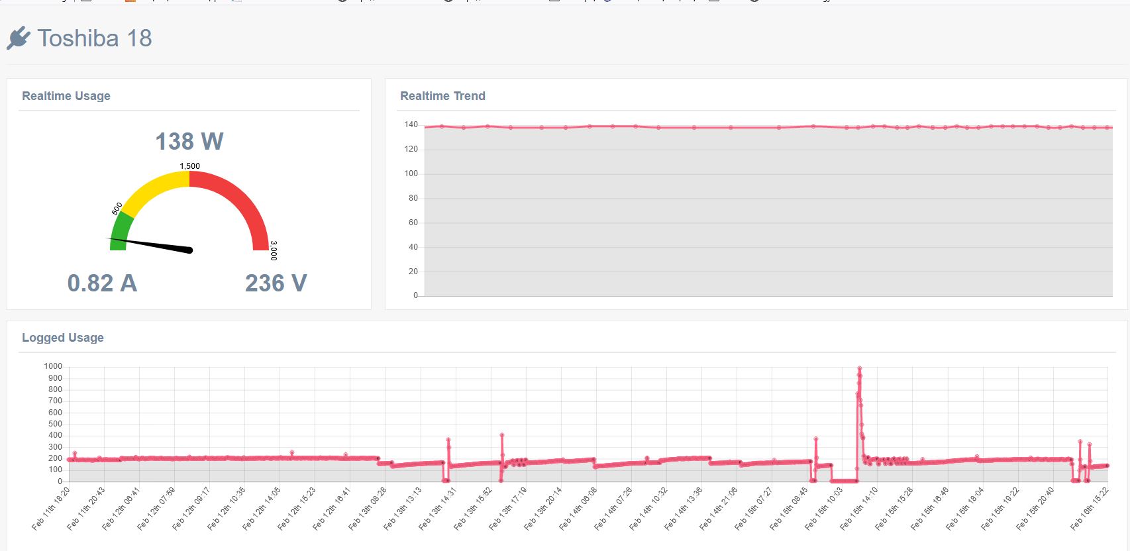Click the plug icon beside Toshiba 18
Screen dimensions: 1130x551
tap(19, 38)
